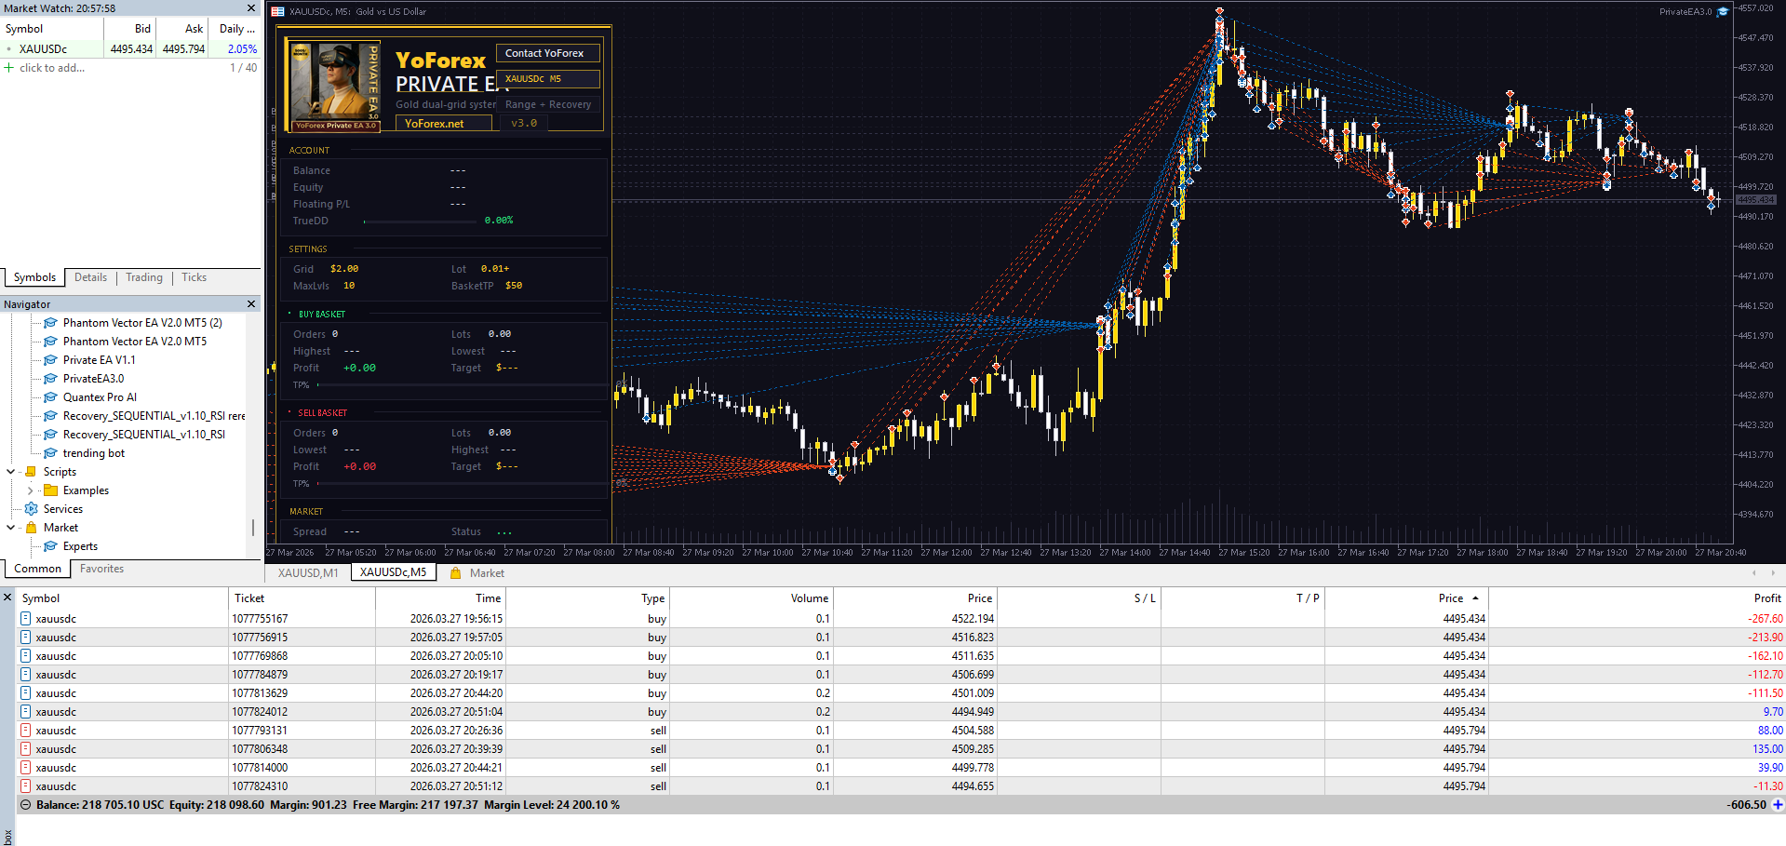Image resolution: width=1786 pixels, height=846 pixels.
Task: Collapse the Market tree node
Action: pyautogui.click(x=11, y=528)
